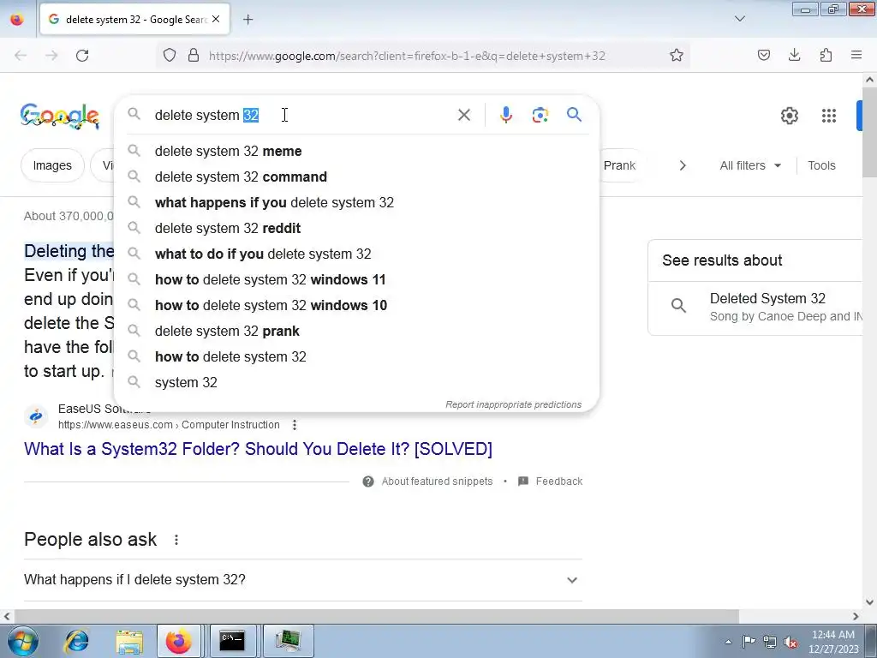The width and height of the screenshot is (877, 658).
Task: Click the About featured snippets help icon
Action: point(368,482)
